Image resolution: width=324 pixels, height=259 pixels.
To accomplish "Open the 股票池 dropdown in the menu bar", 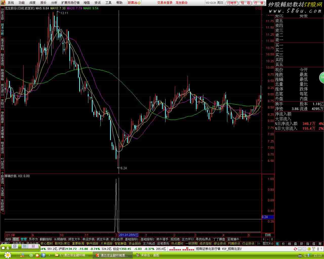I will click(x=132, y=3).
